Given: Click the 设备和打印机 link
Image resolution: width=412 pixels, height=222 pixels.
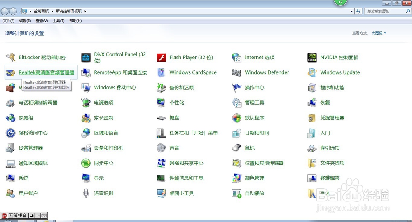Looking at the screenshot, I should tap(108, 148).
